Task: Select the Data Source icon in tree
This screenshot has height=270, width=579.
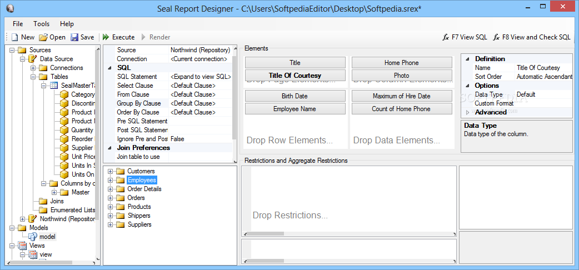Action: [33, 59]
